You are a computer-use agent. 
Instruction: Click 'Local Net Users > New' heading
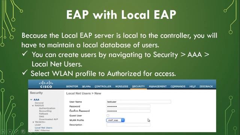coord(84,93)
